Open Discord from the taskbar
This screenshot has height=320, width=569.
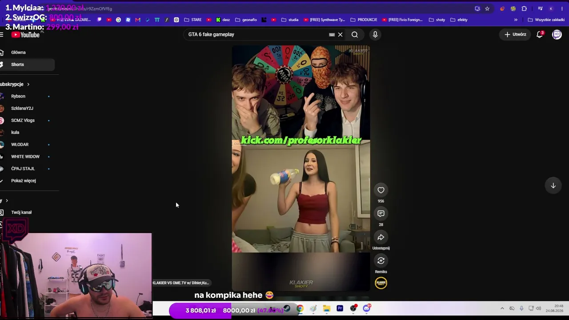tap(367, 308)
